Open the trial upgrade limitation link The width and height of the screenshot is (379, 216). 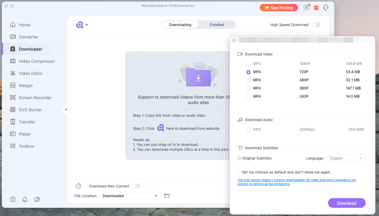[297, 182]
